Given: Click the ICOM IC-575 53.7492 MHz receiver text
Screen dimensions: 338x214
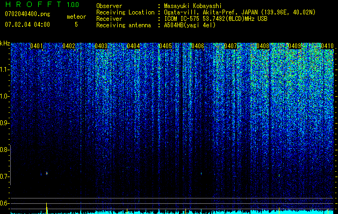Looking at the screenshot, I should (x=215, y=19).
